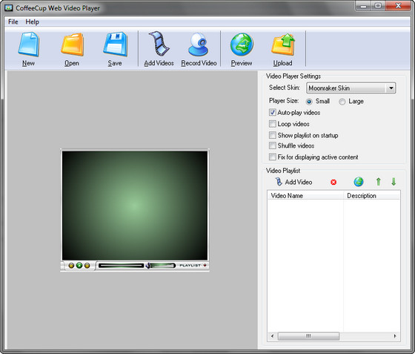The height and width of the screenshot is (354, 415).
Task: Enable Shuffle videos option
Action: click(273, 145)
